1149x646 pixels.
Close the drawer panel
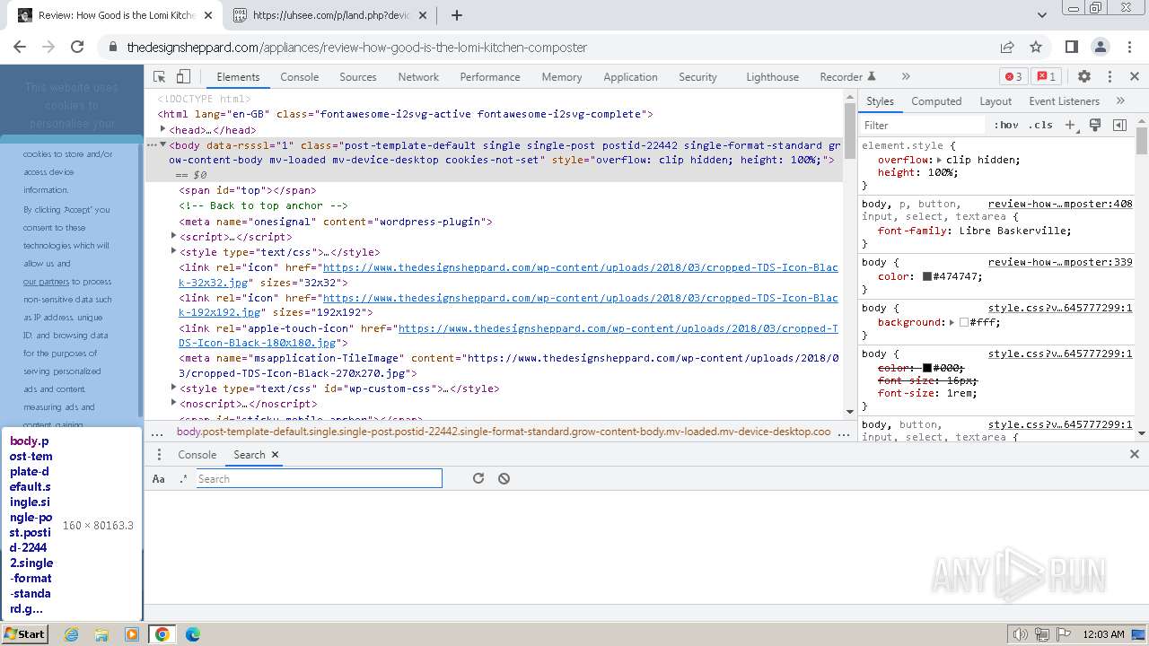pos(1135,455)
